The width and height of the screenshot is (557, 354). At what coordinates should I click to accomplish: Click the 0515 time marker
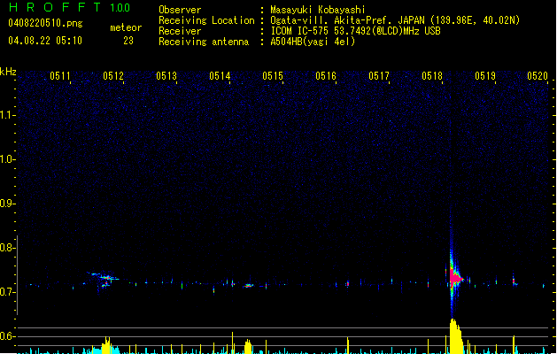273,76
